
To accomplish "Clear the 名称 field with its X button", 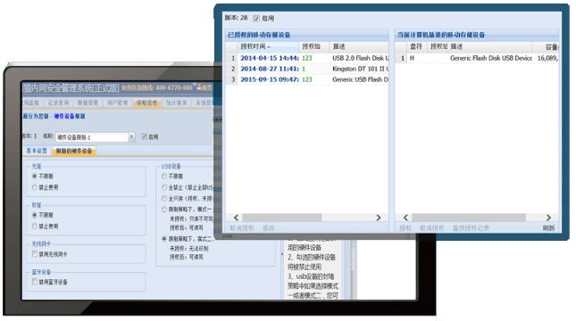I will point(131,137).
